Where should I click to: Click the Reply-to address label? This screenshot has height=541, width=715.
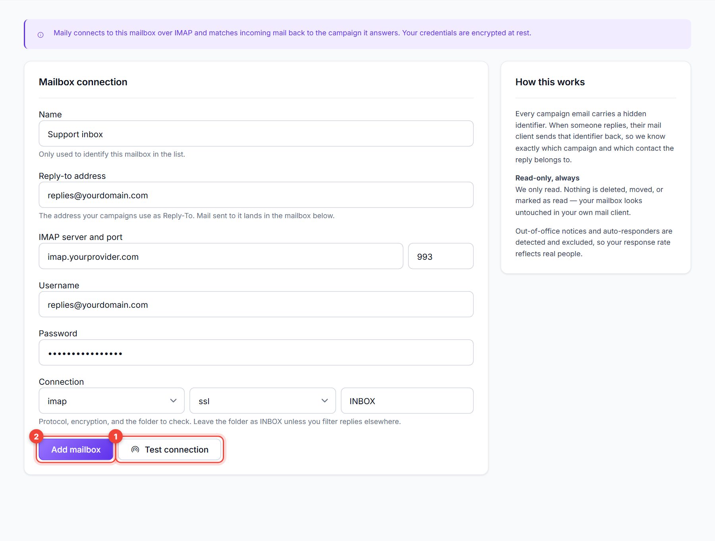click(72, 176)
